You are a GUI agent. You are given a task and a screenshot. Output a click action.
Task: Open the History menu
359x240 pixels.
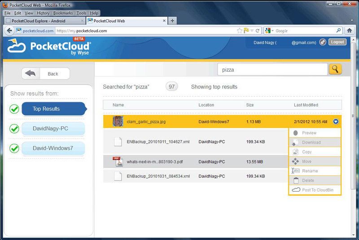click(x=43, y=13)
